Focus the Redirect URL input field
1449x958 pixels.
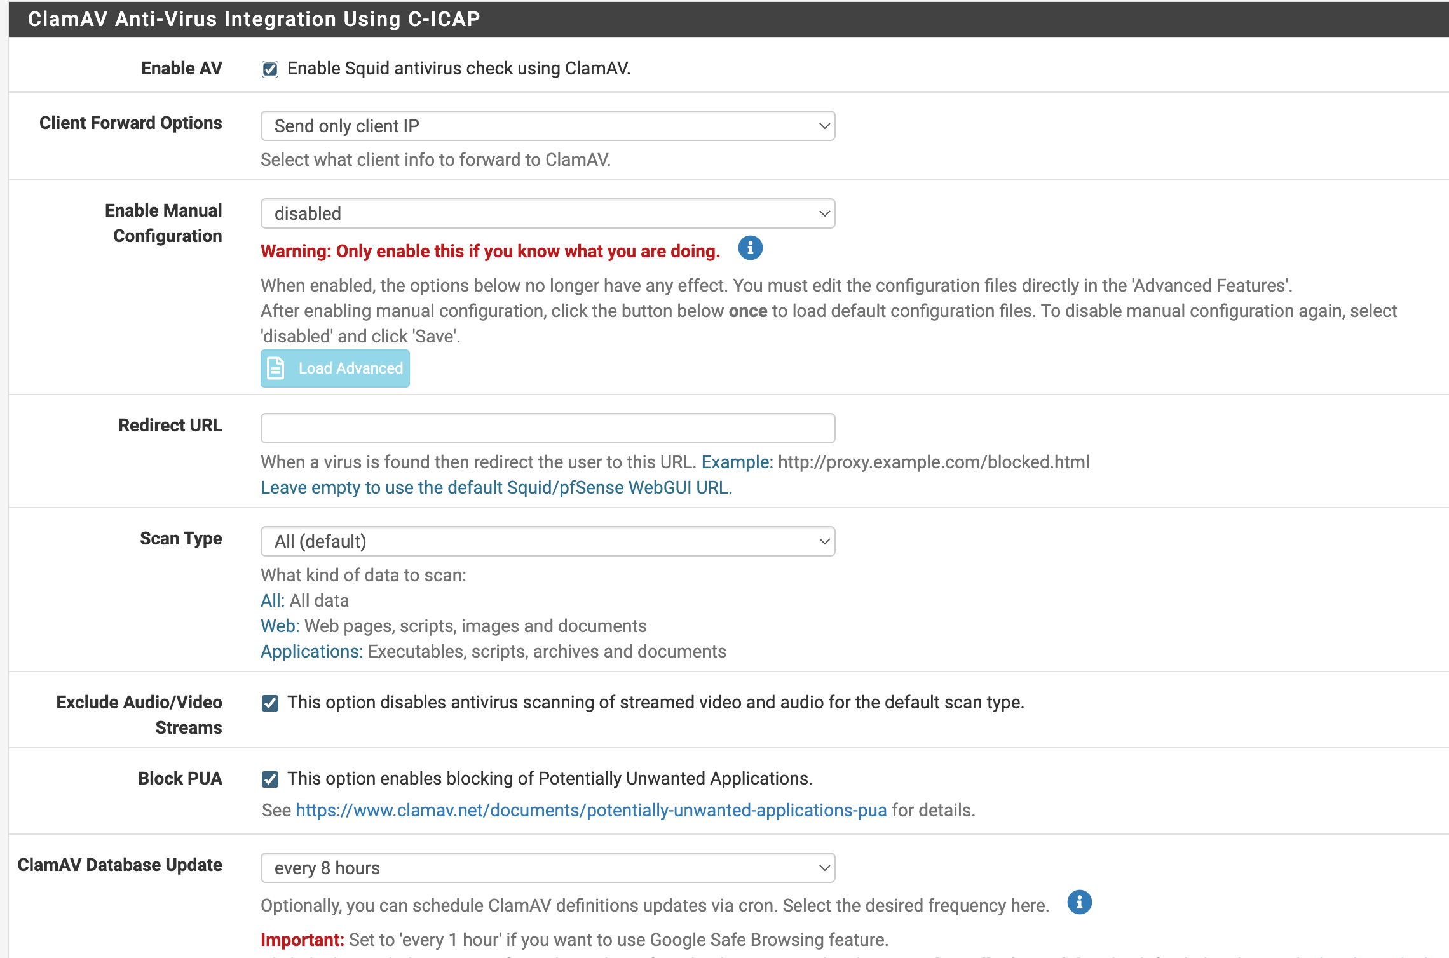(x=548, y=428)
